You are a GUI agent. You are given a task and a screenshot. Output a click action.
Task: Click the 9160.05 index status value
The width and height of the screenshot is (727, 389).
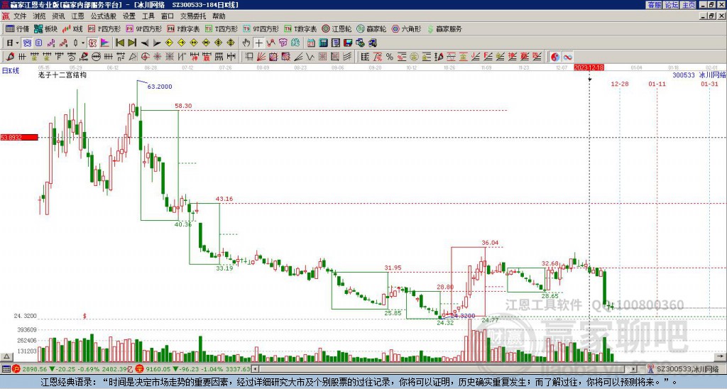point(157,369)
